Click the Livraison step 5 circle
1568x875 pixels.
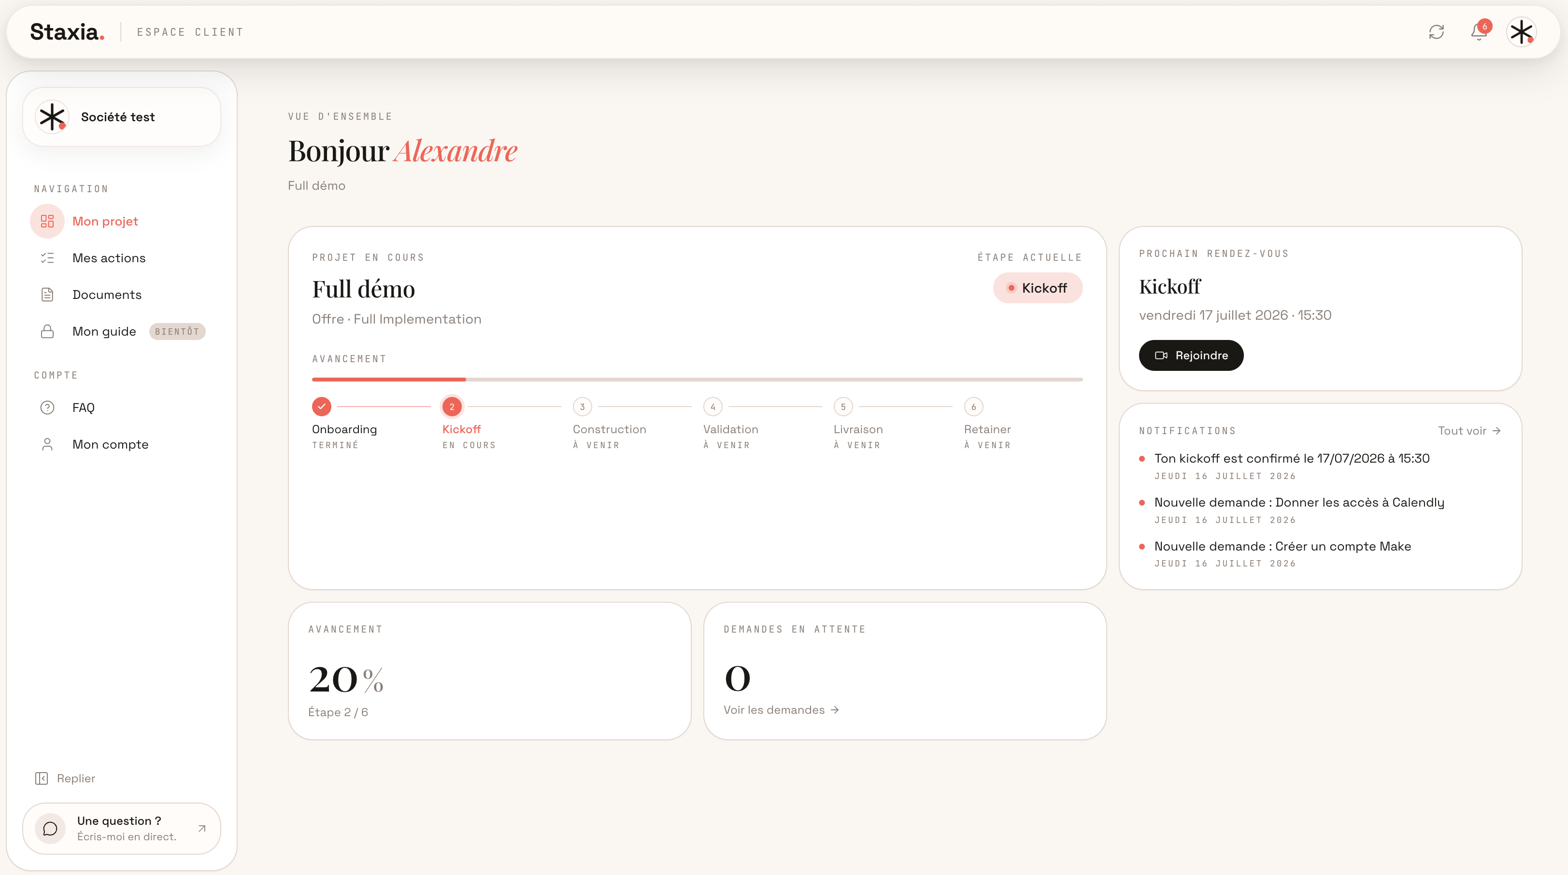click(x=843, y=407)
